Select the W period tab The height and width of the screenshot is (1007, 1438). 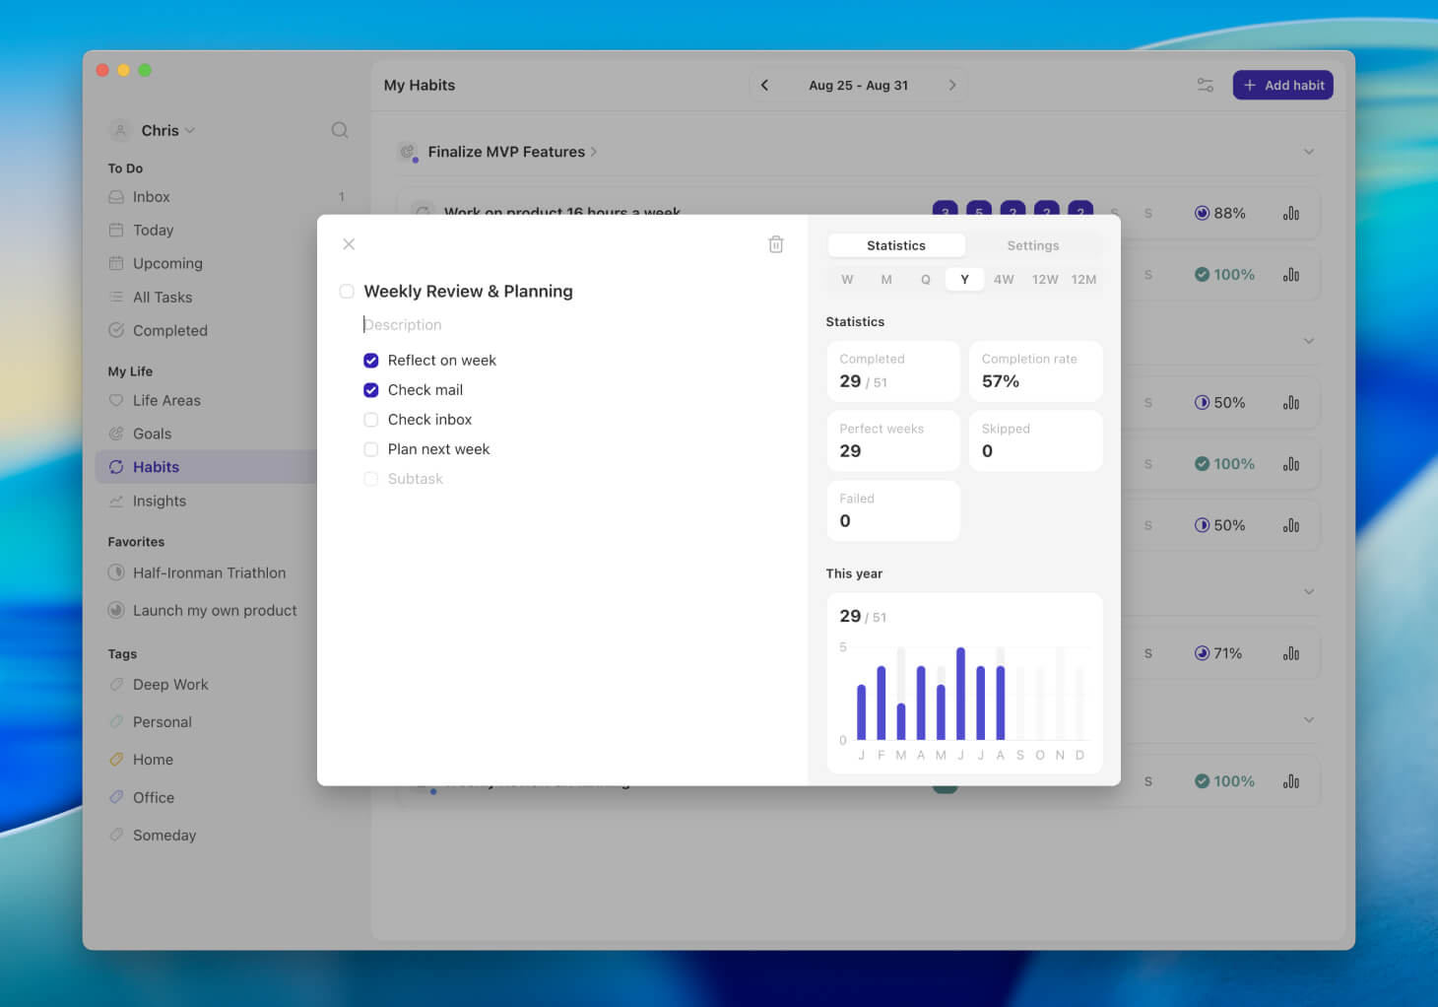click(847, 280)
